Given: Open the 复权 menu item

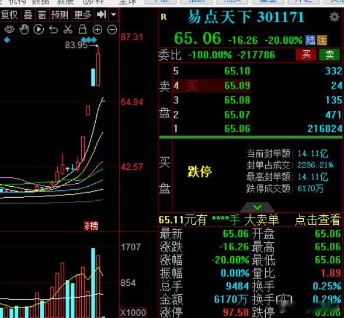Looking at the screenshot, I should [9, 15].
